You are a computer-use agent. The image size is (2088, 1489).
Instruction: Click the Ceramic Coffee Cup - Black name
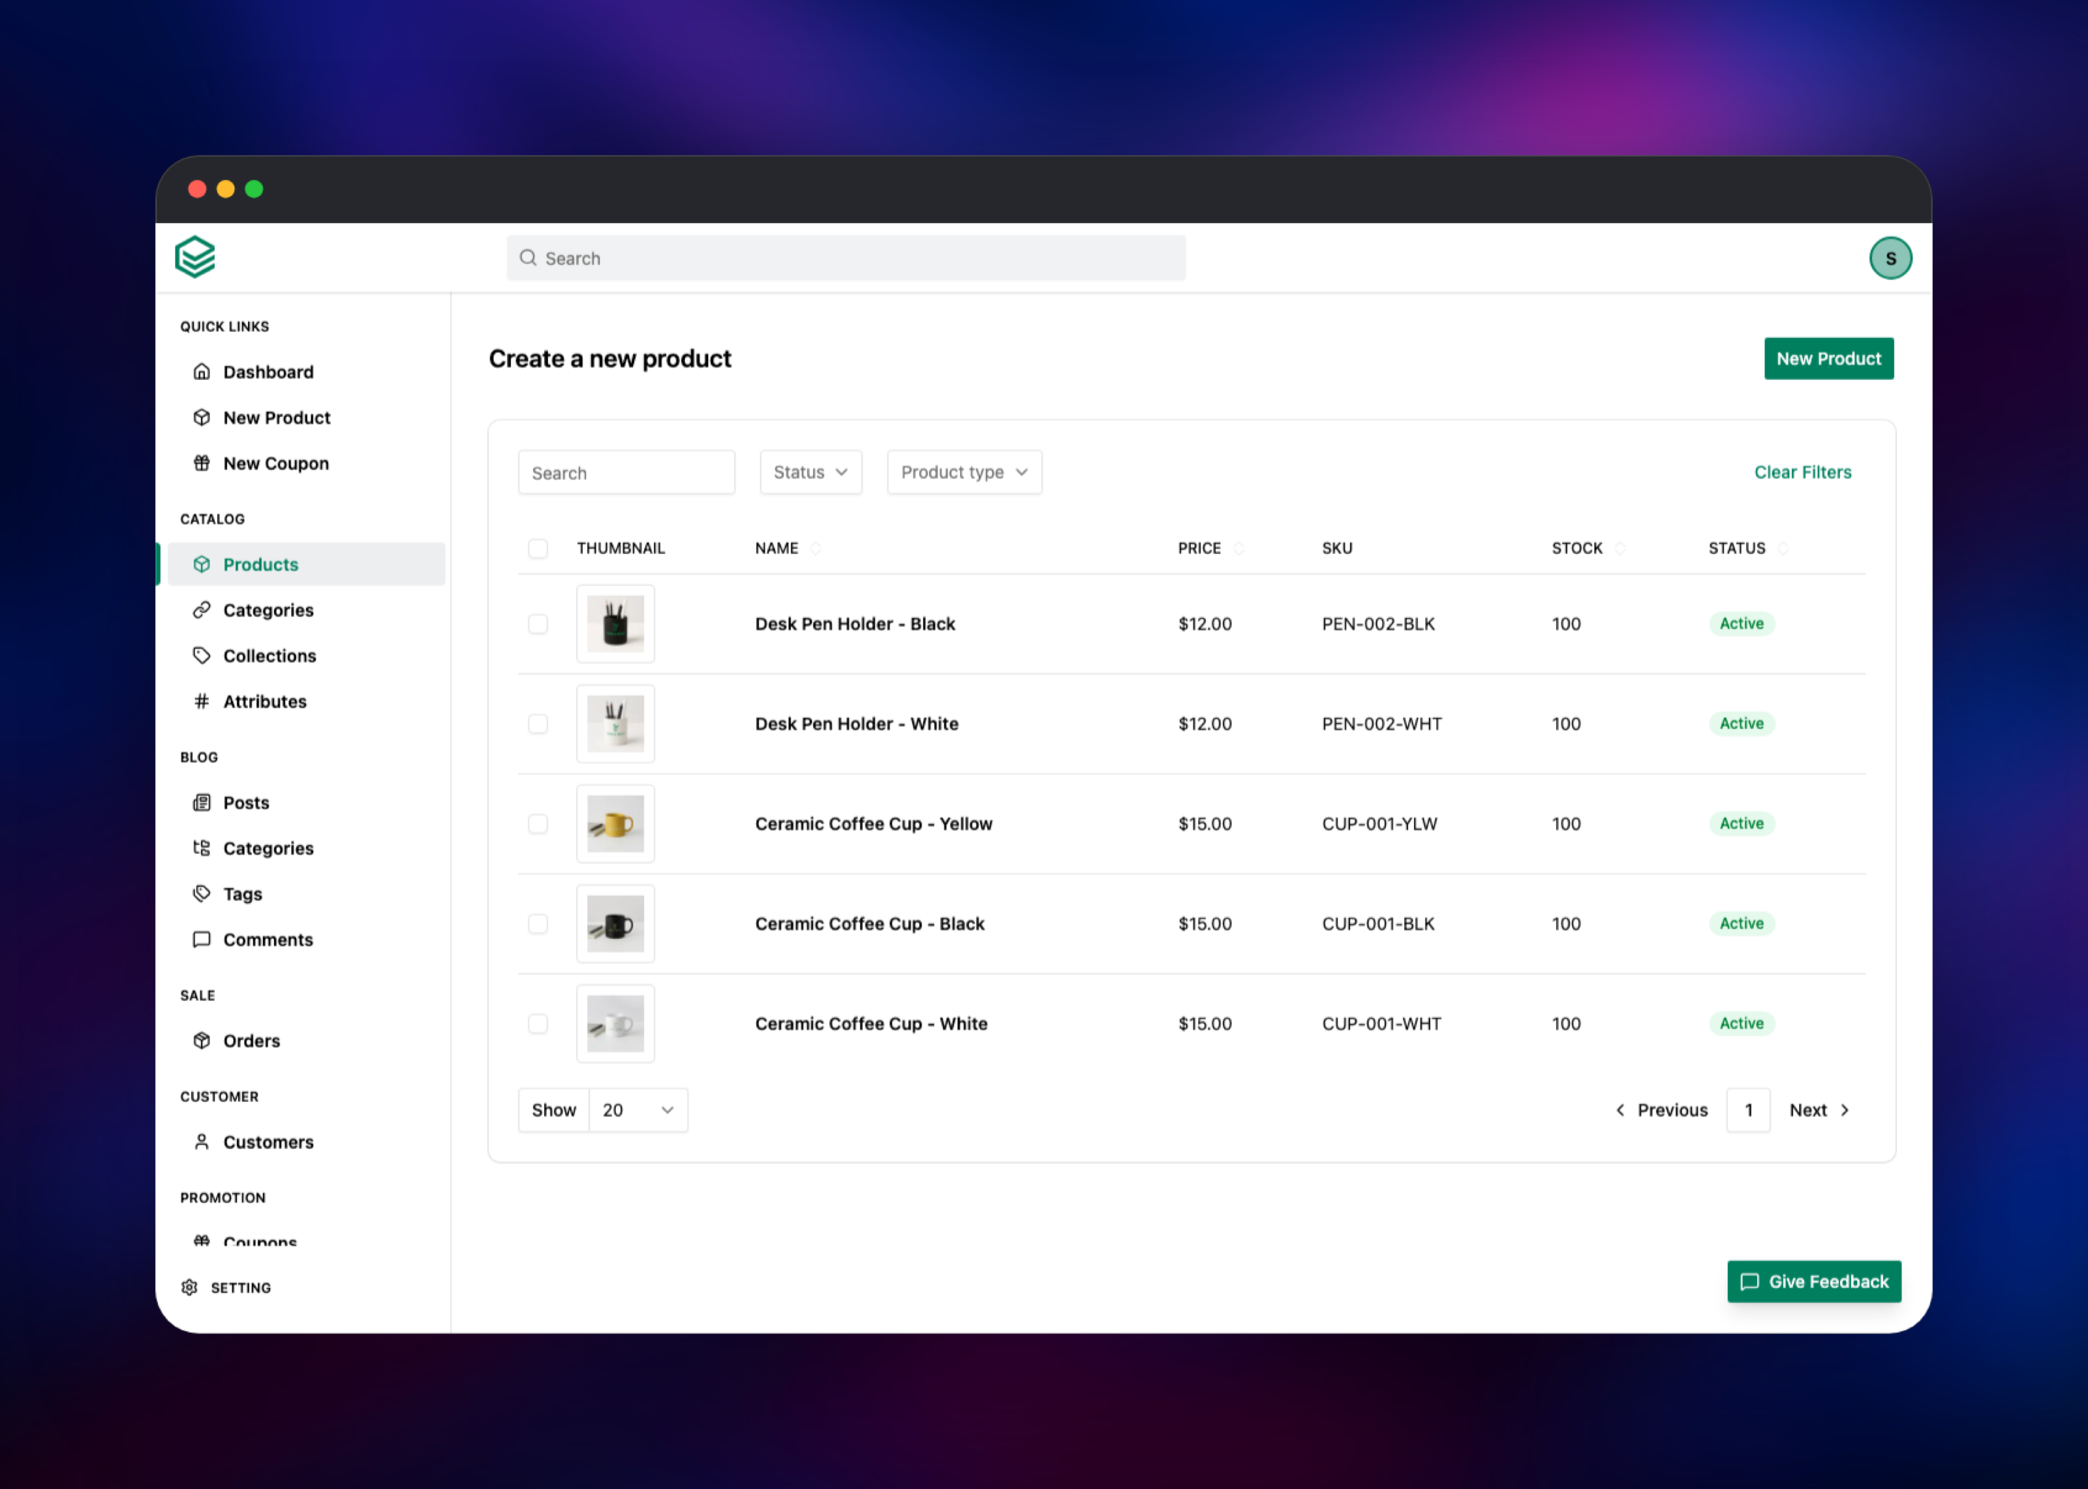[x=869, y=923]
